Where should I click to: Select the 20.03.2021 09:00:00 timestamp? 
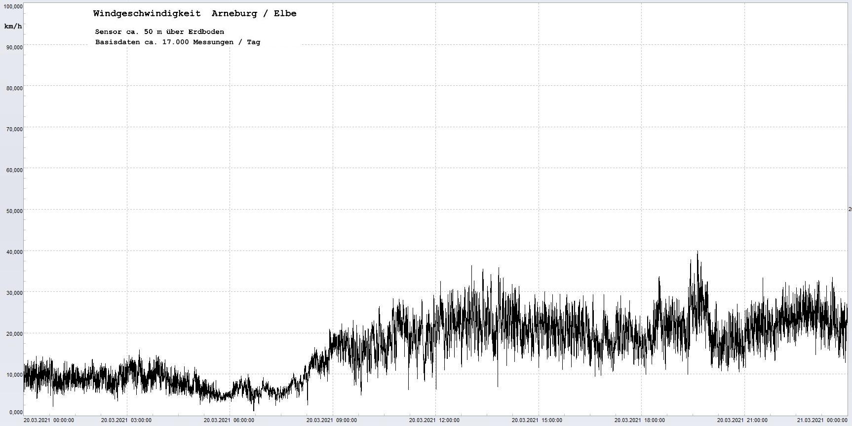click(332, 421)
